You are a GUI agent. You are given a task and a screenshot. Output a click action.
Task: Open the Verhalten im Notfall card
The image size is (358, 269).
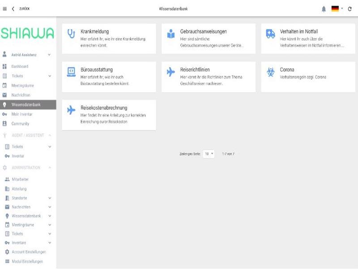(308, 39)
